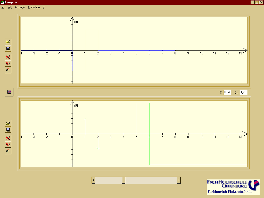Click the t value field showing 8,64
Image resolution: width=264 pixels, height=198 pixels.
tap(227, 92)
